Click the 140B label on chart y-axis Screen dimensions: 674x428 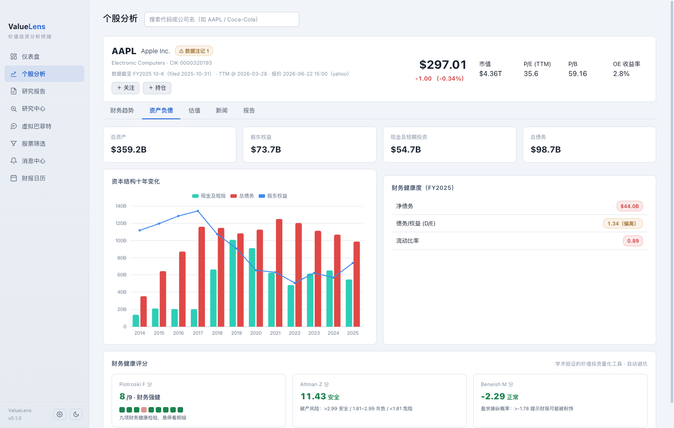point(121,206)
